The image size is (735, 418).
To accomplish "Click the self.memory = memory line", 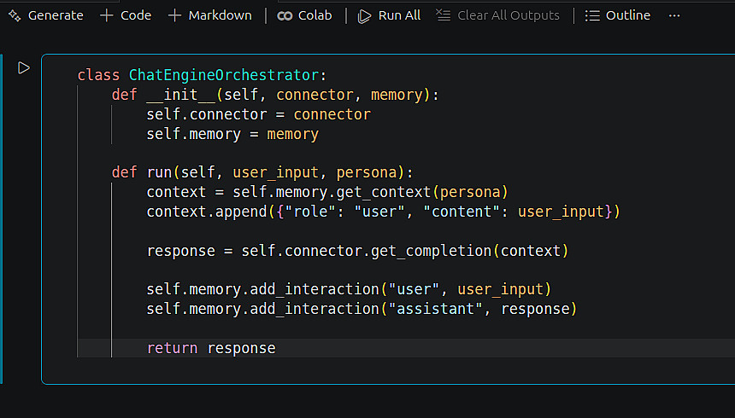I will [x=232, y=134].
